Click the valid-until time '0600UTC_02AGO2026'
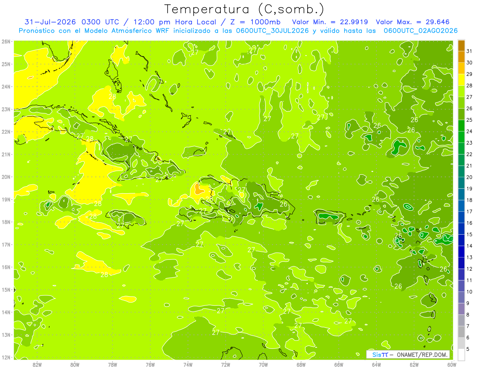 421,31
